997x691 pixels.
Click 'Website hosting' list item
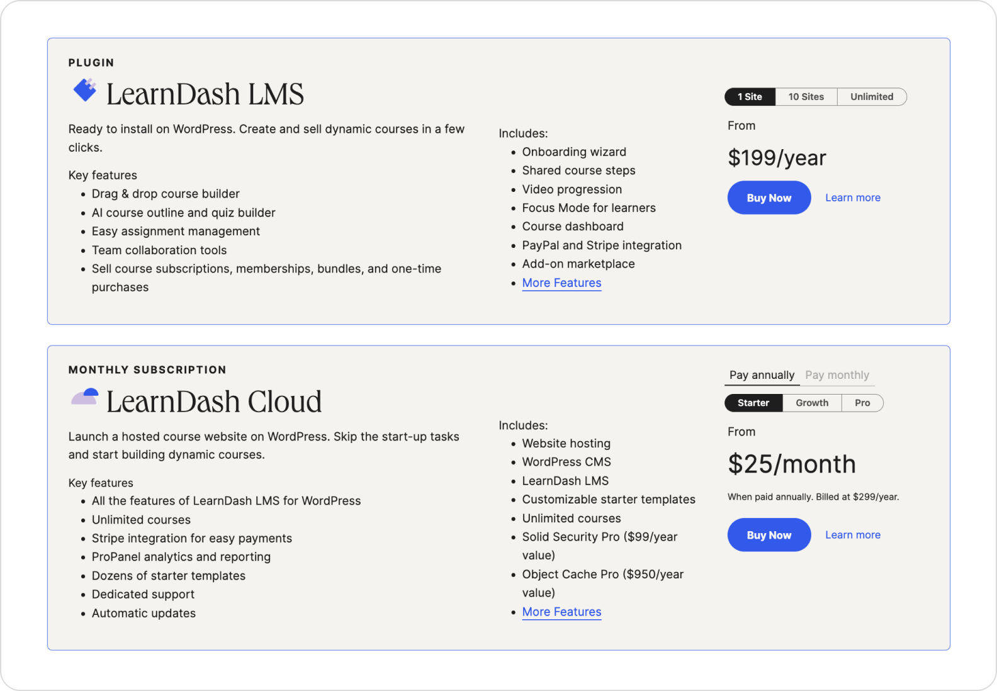[566, 444]
